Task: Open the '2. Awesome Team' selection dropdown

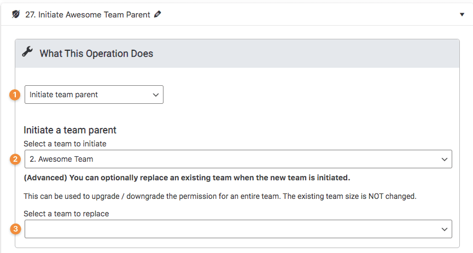Action: point(238,159)
